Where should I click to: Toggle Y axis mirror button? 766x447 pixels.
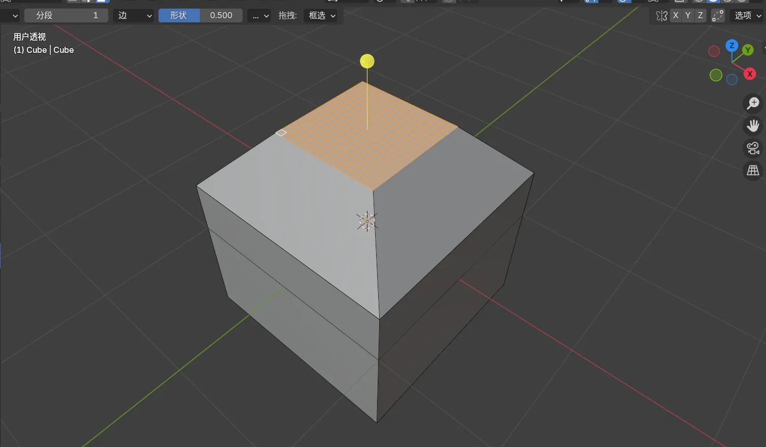[688, 16]
